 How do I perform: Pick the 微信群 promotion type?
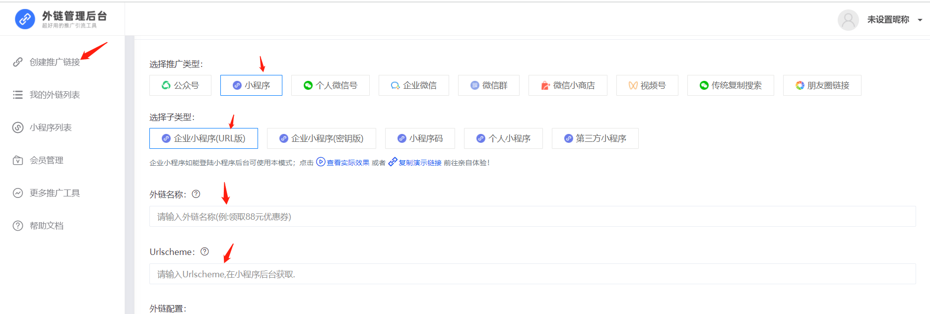(489, 85)
